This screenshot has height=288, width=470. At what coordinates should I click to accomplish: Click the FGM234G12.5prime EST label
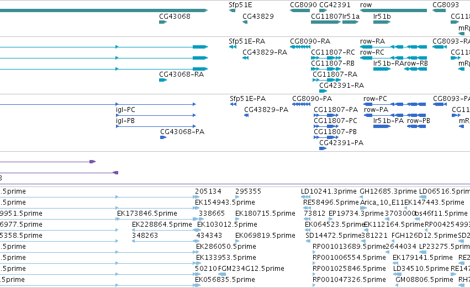tap(251, 269)
